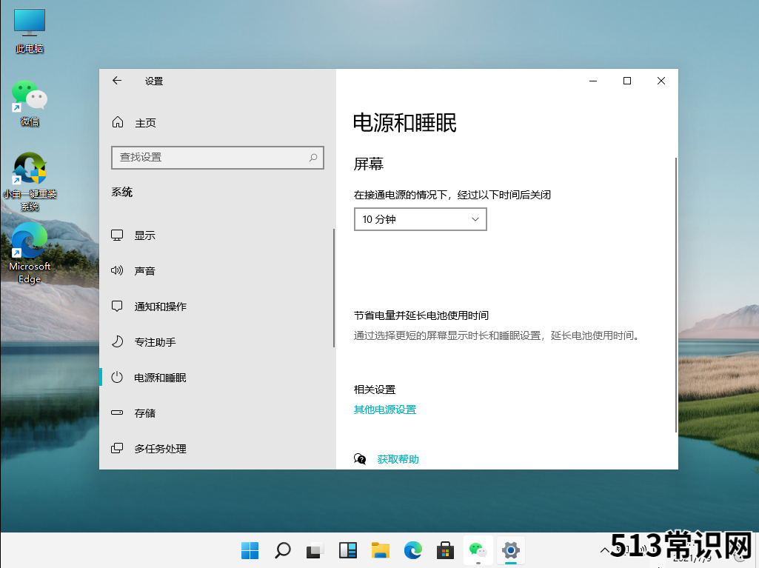Click the 获取帮助 link
759x568 pixels.
pyautogui.click(x=398, y=459)
